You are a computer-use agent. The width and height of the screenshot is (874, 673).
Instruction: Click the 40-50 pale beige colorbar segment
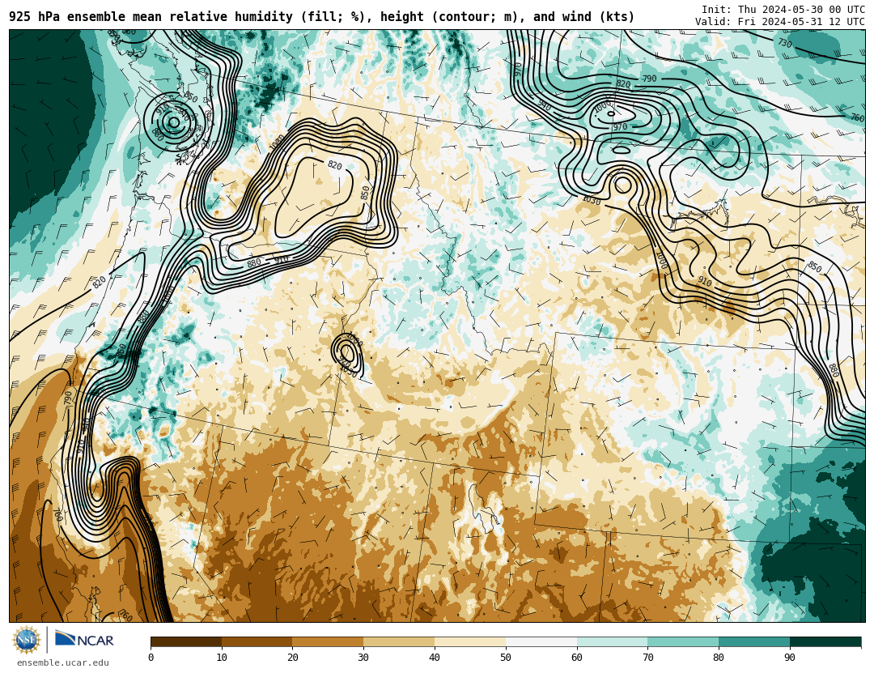[x=470, y=642]
